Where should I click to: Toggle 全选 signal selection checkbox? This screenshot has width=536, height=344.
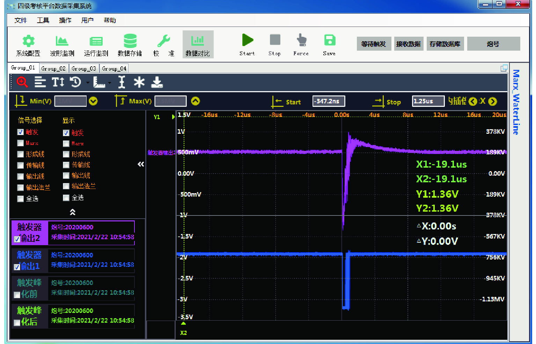(20, 199)
